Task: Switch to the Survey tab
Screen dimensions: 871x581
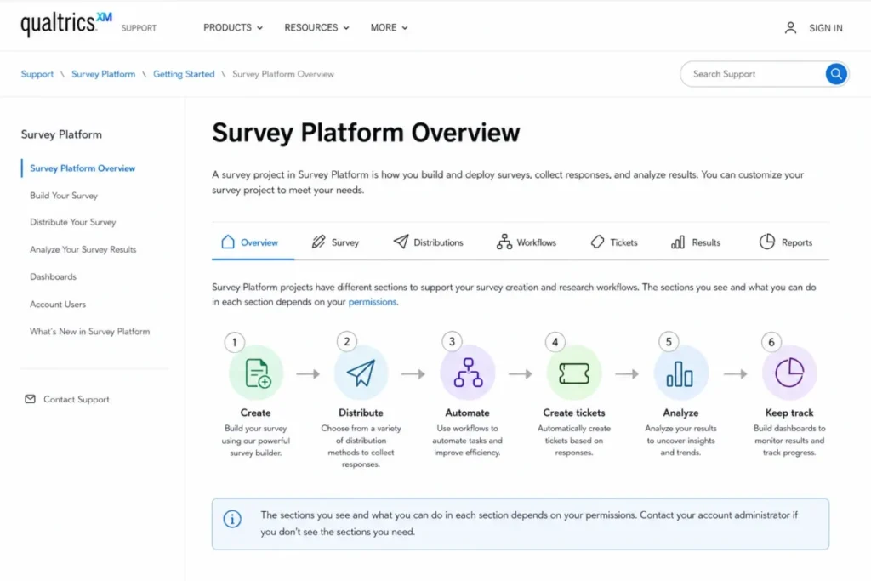Action: pos(335,242)
